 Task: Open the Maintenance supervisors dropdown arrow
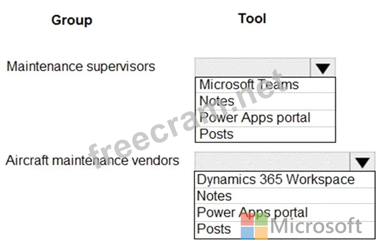coord(323,68)
